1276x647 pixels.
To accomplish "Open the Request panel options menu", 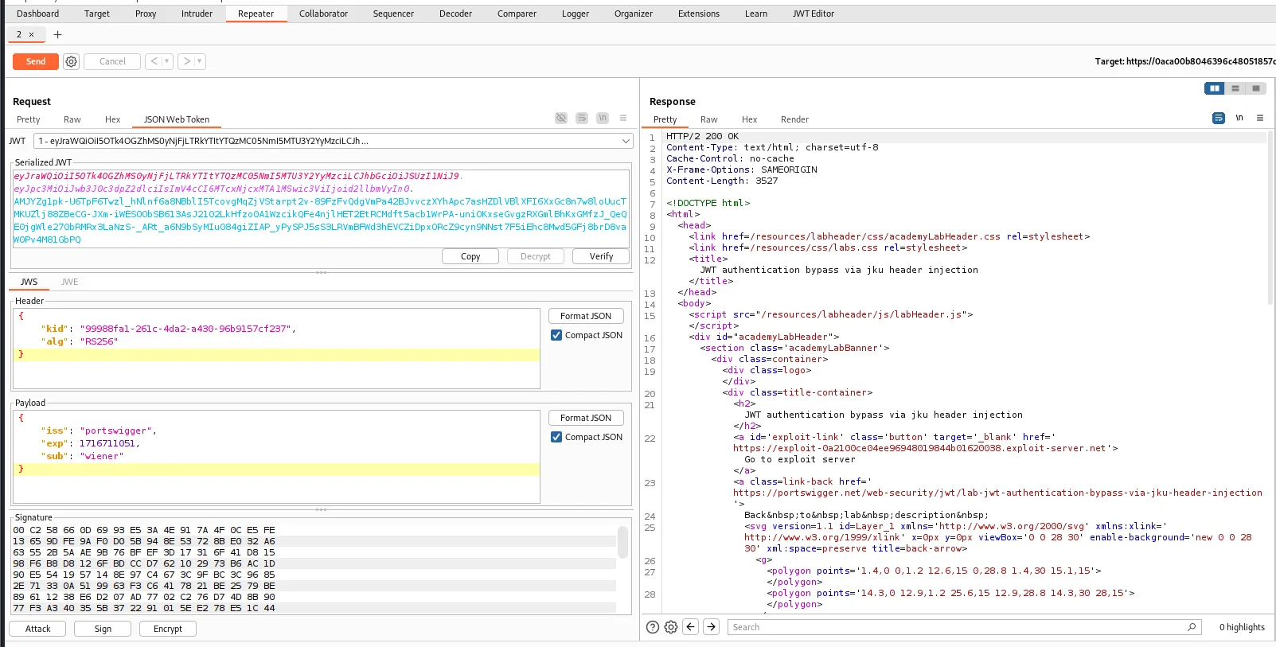I will point(623,118).
